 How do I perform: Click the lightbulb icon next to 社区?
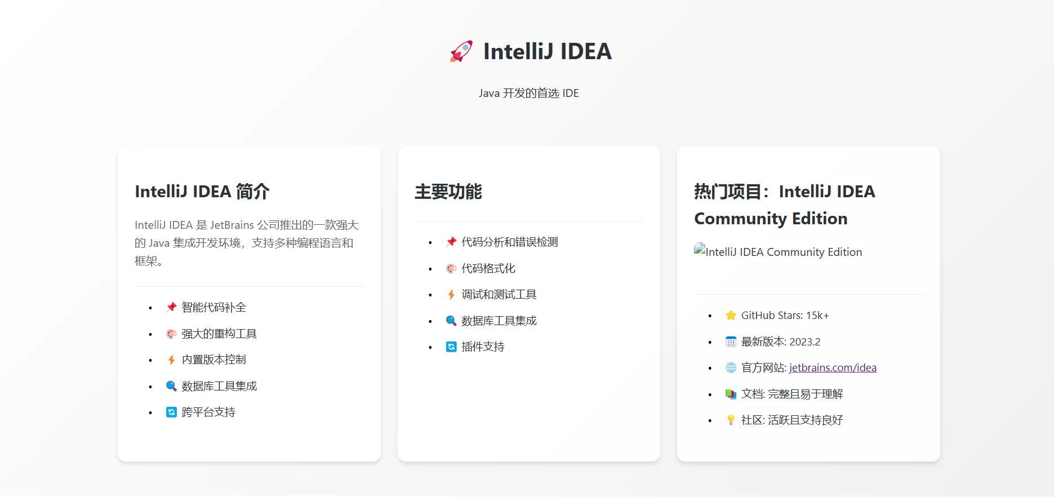pos(731,420)
